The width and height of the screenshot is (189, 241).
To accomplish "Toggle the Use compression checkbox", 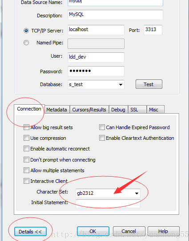I will 26,138.
